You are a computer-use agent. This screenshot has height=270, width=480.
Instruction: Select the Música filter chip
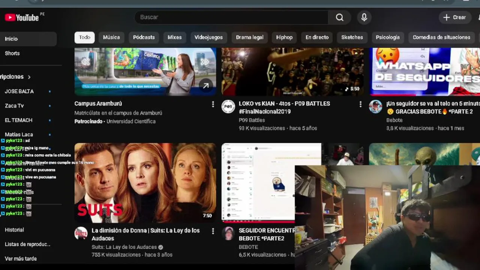[111, 37]
